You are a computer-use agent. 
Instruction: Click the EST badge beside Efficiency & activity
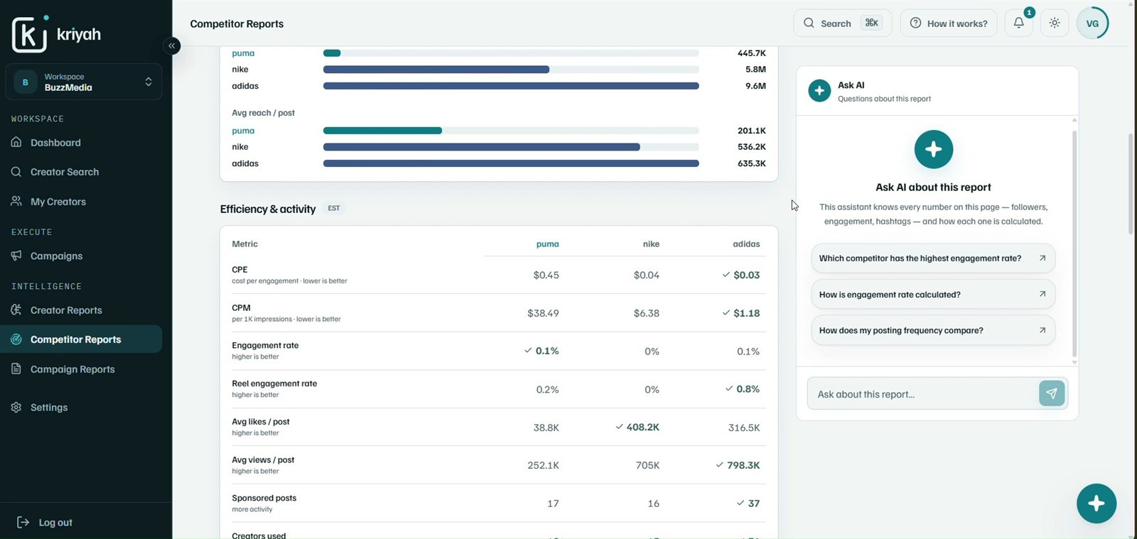coord(334,208)
